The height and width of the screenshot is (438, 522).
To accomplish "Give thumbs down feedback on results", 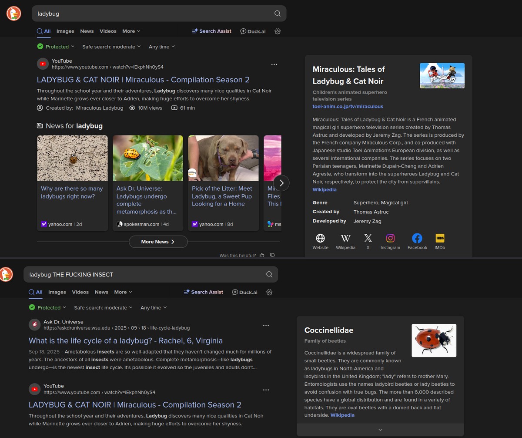I will tap(272, 256).
